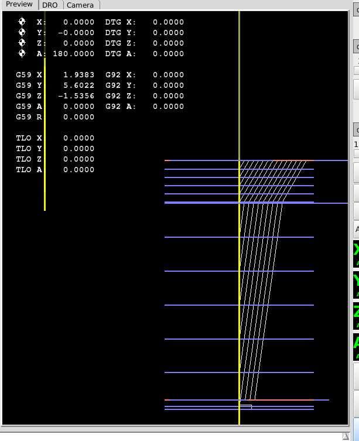Open the DRO tab
This screenshot has width=359, height=441.
(50, 5)
